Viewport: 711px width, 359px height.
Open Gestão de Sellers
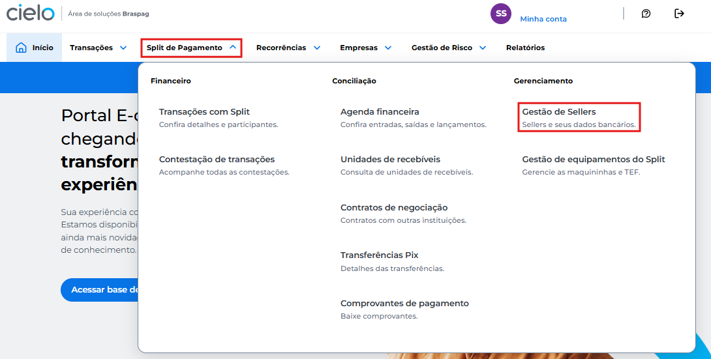pos(579,117)
